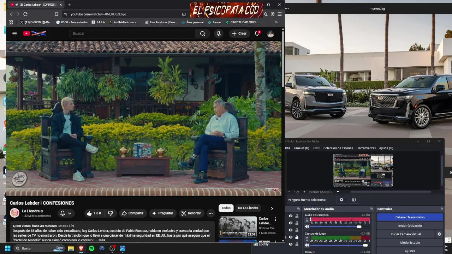Open the apps grid in bookmarks bar
The width and height of the screenshot is (452, 254).
tap(11, 22)
